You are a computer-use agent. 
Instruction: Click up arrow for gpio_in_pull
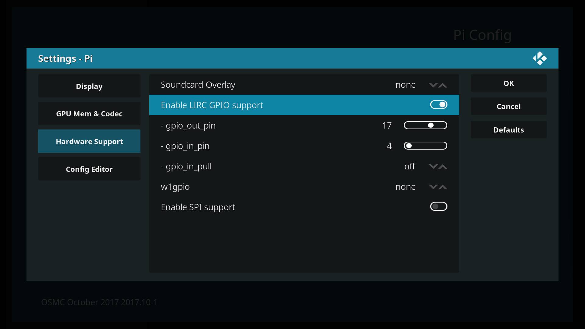click(x=443, y=167)
